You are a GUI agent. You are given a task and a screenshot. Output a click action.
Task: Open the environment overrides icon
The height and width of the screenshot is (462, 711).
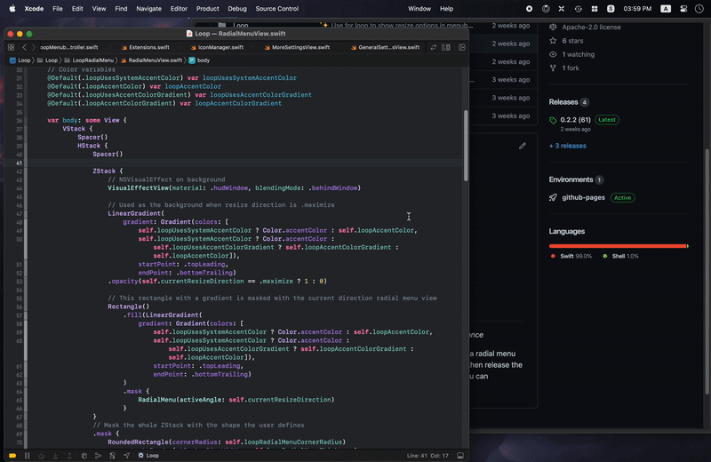[113, 455]
